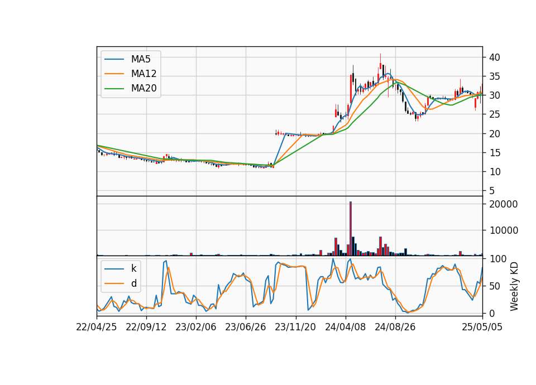Click the orange MA12 legend line sample
The width and height of the screenshot is (536, 385).
tap(114, 74)
